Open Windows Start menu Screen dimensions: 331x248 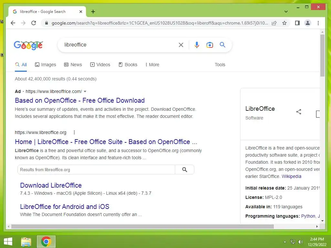click(x=8, y=242)
